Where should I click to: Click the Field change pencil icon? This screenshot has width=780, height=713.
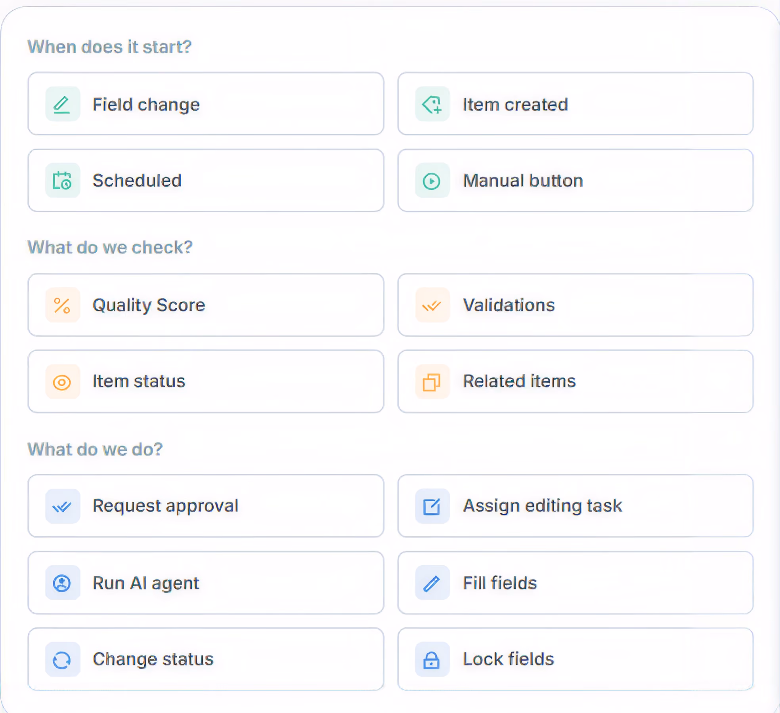[62, 104]
